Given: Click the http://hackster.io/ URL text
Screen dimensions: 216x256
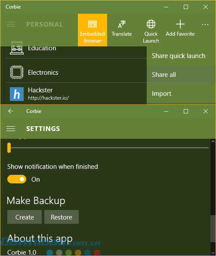Looking at the screenshot, I should 48,98.
